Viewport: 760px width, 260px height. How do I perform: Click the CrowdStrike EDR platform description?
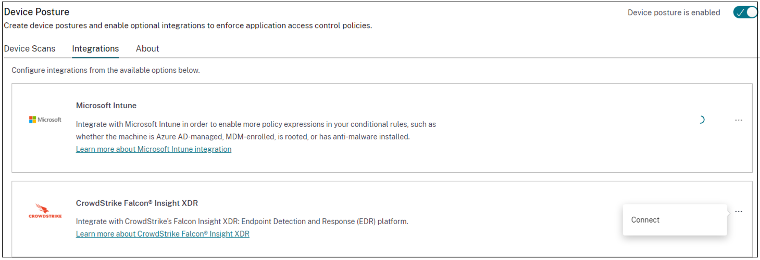pyautogui.click(x=242, y=222)
